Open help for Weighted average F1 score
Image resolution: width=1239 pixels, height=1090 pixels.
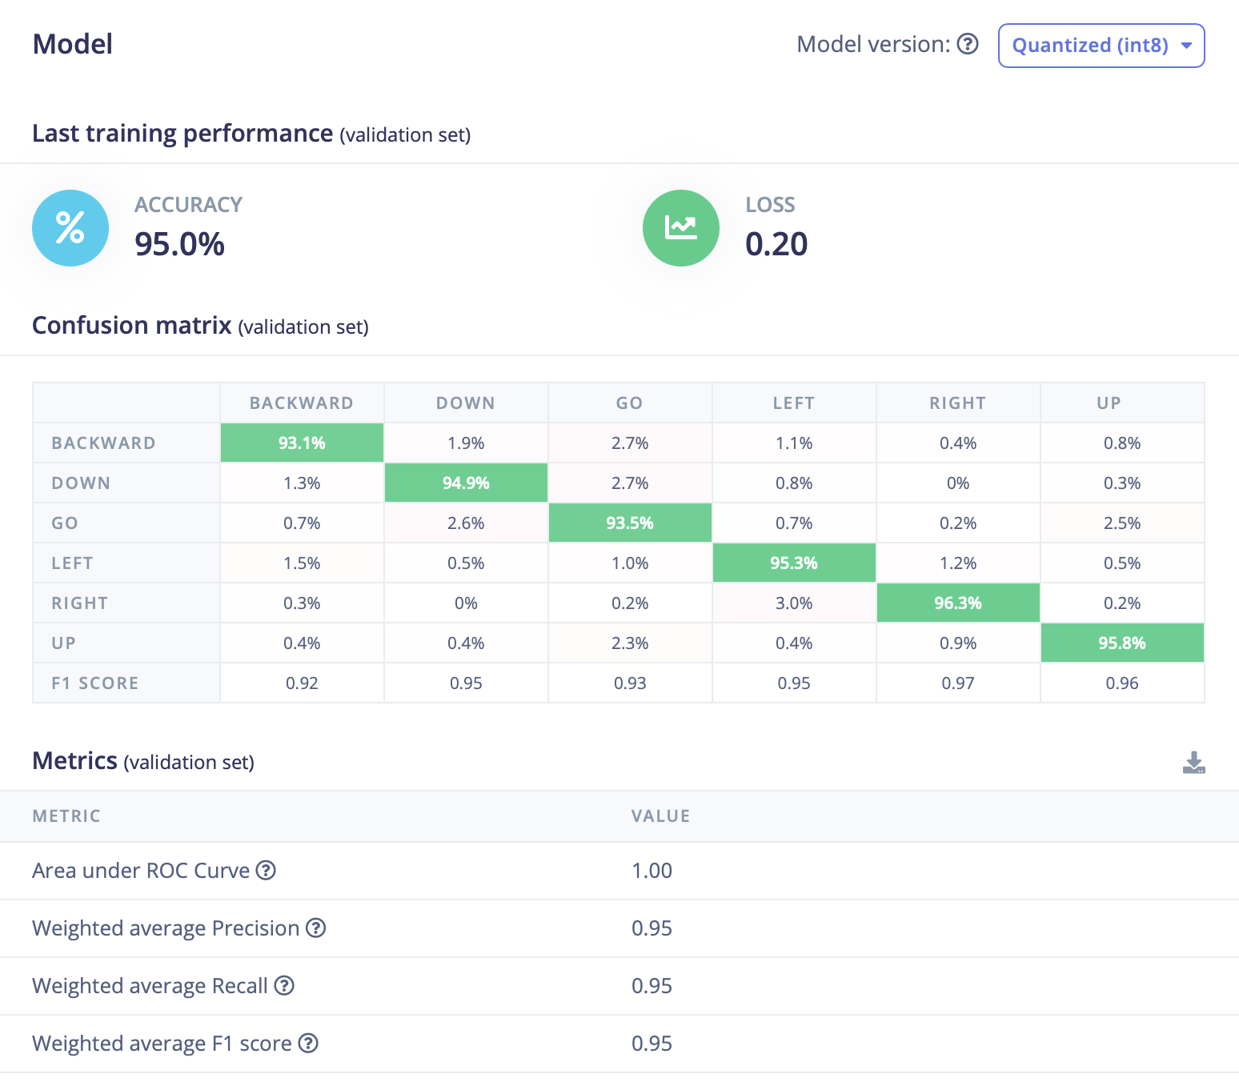coord(308,1043)
